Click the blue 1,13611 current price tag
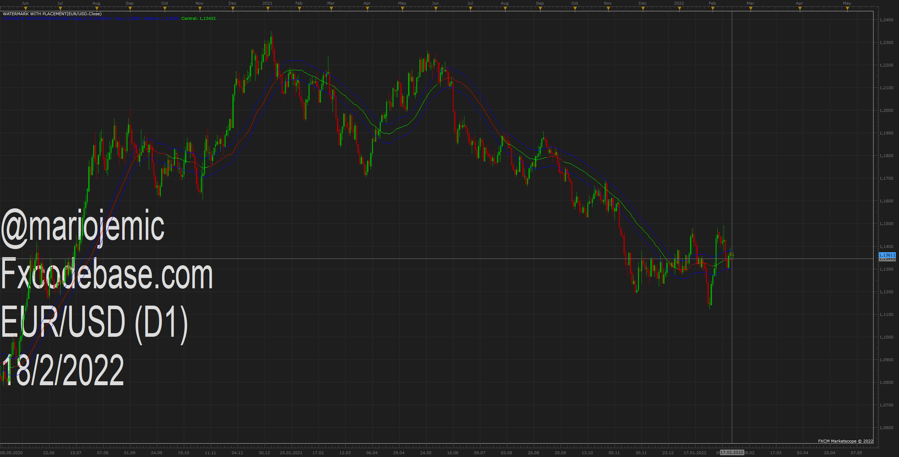899x457 pixels. click(x=887, y=255)
